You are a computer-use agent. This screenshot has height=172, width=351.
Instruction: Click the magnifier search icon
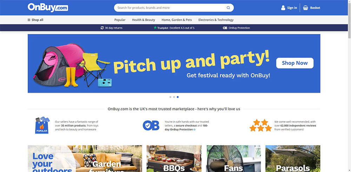[228, 8]
